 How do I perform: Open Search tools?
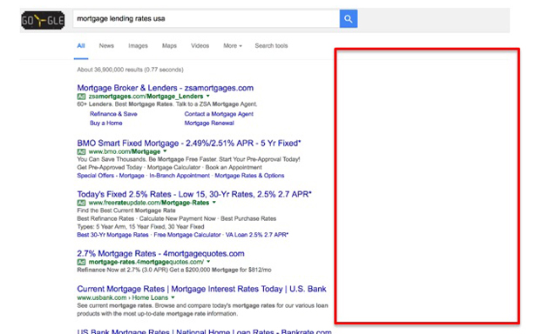tap(271, 45)
